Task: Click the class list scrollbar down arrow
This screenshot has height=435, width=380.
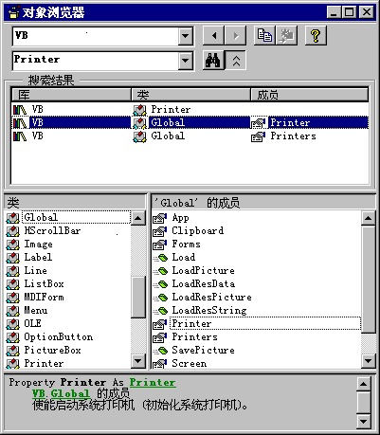Action: 138,361
